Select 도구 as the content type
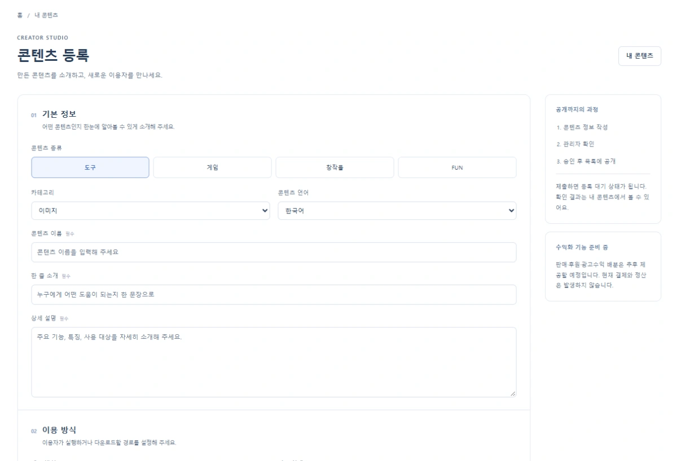677x461 pixels. [90, 167]
